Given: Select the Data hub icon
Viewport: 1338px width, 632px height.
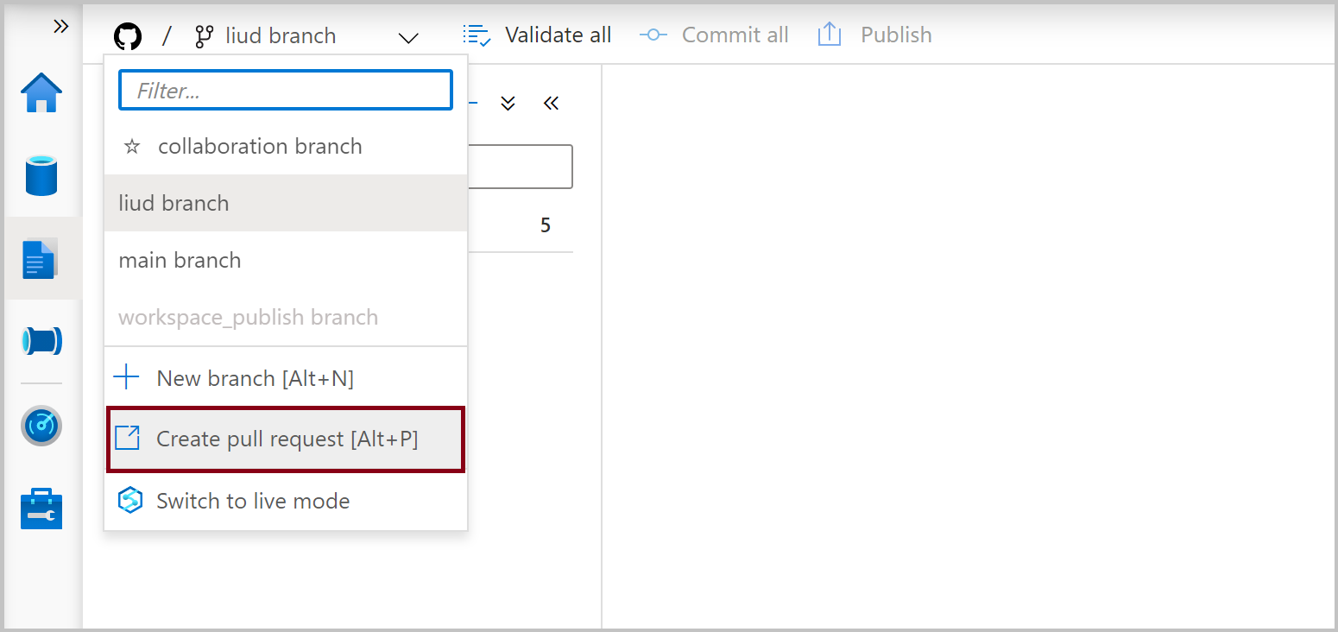Looking at the screenshot, I should coord(41,175).
